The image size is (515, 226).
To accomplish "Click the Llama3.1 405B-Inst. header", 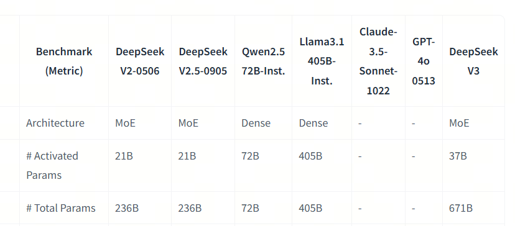I will (x=322, y=61).
